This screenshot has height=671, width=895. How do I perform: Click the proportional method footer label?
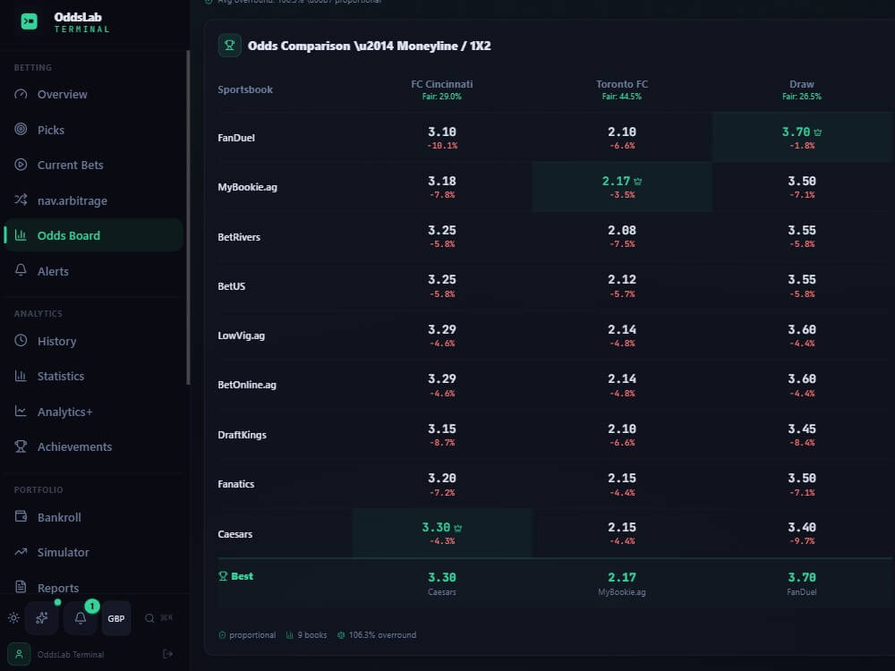[x=247, y=635]
